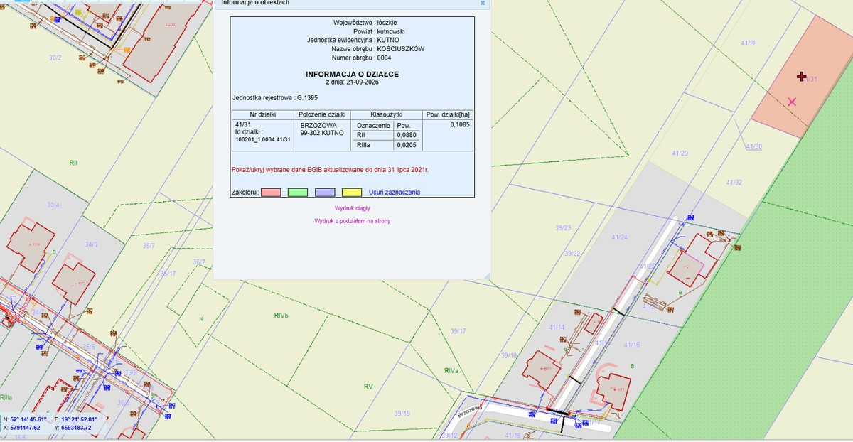Click the dark cross marker on highlighted parcel
The height and width of the screenshot is (442, 853).
point(801,76)
